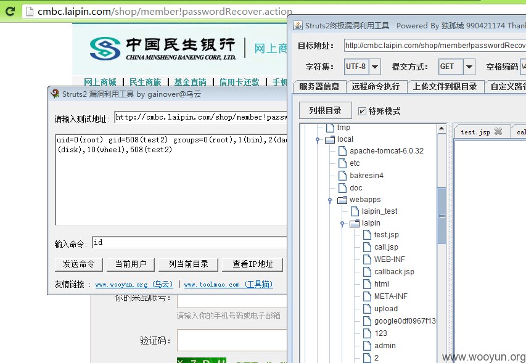Select apache-tomcat-6.0.32 file icon
This screenshot has height=363, width=526.
[342, 151]
